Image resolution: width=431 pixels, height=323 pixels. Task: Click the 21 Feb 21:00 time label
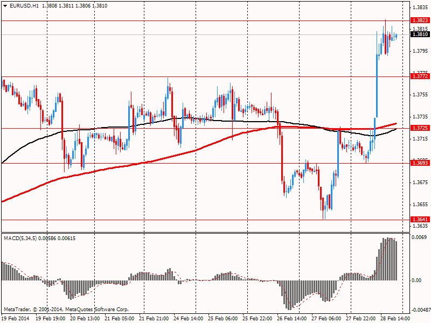coord(154,319)
